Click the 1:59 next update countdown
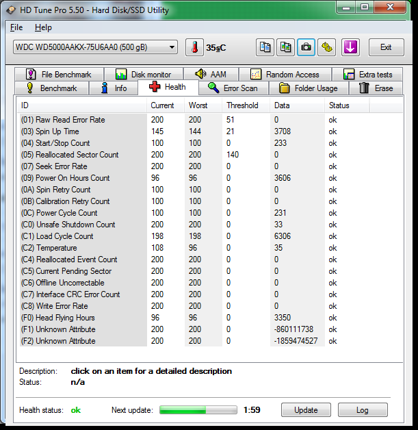 [x=252, y=409]
